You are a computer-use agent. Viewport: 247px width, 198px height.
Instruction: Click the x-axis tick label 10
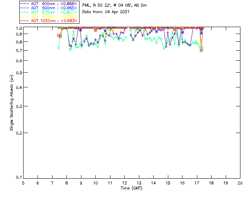pyautogui.click(x=95, y=183)
